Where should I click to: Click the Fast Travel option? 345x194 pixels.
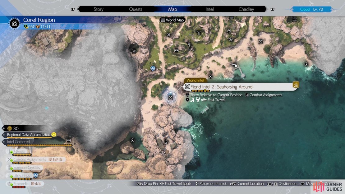point(216,100)
